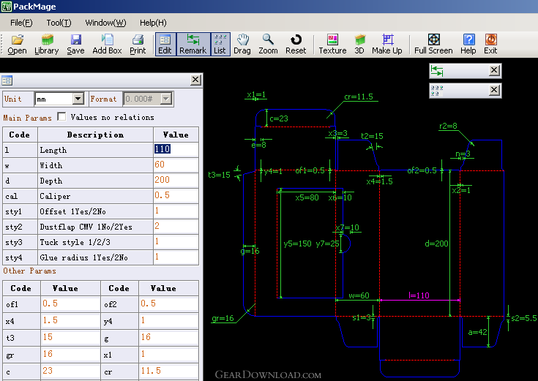Viewport: 538px width, 381px height.
Task: Edit the y4 value field
Action: 168,321
